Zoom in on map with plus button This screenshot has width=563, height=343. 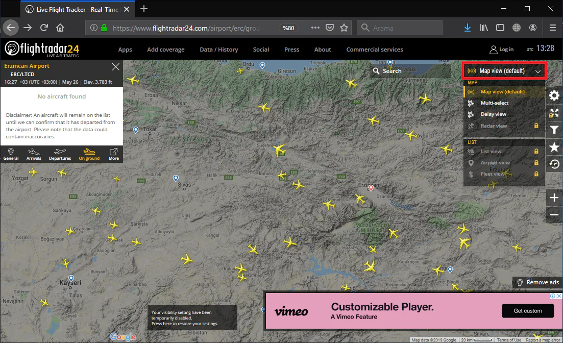(x=554, y=198)
